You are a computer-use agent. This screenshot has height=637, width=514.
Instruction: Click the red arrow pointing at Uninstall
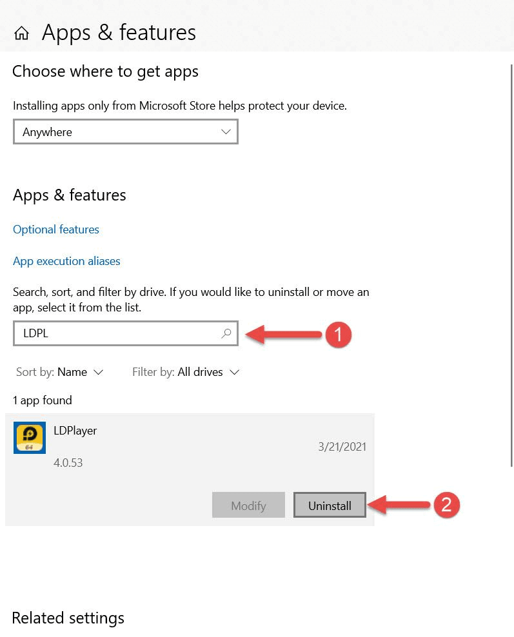401,505
